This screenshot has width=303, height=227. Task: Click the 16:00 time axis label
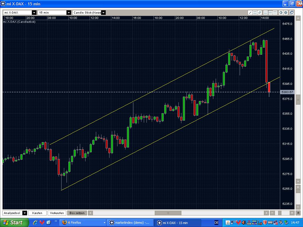click(137, 18)
